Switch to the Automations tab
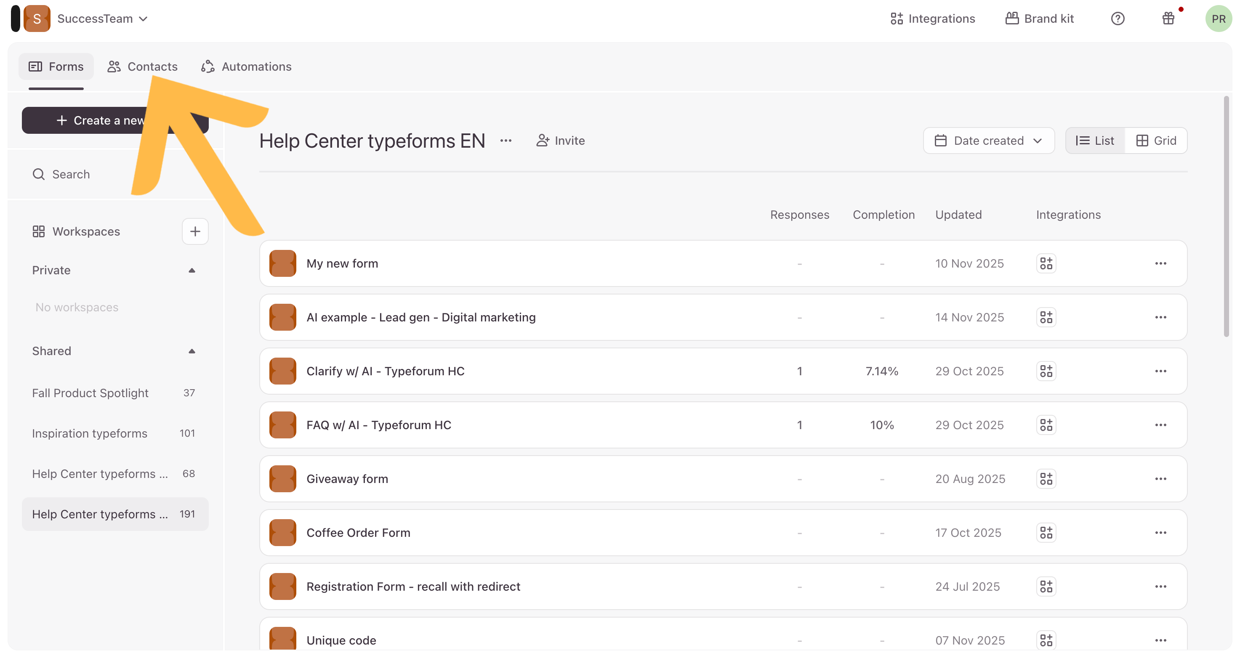The image size is (1240, 658). click(247, 66)
